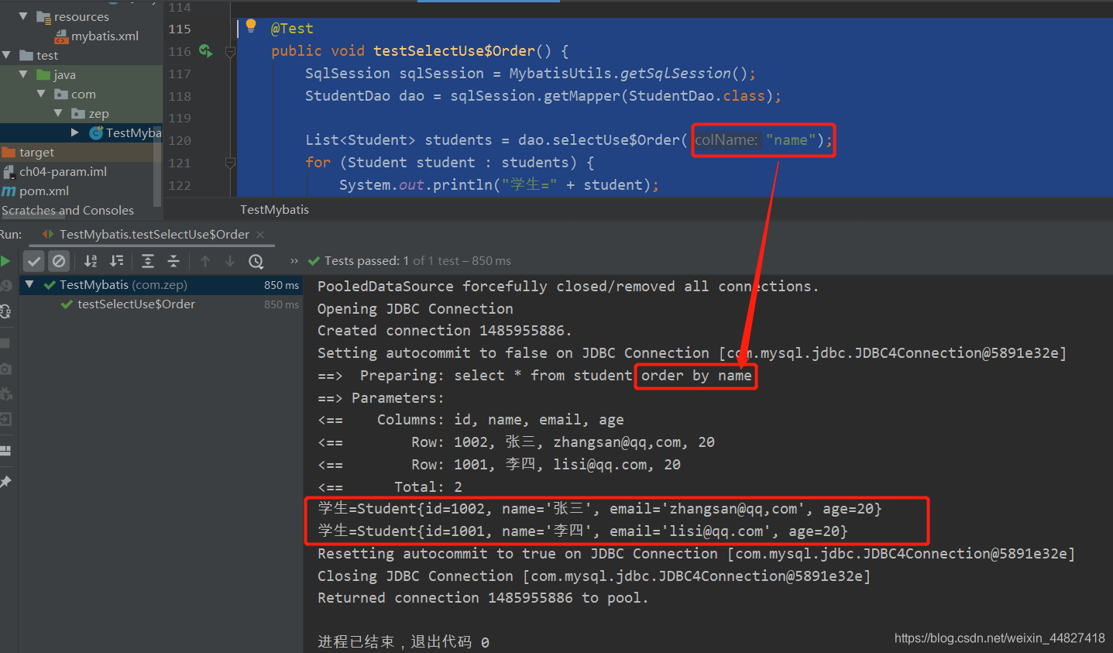
Task: Click the Row 1002 result line
Action: point(516,442)
